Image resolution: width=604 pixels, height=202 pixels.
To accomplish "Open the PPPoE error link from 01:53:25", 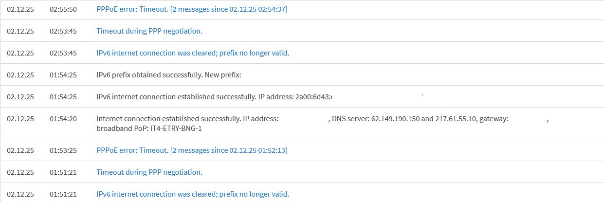I will (x=192, y=150).
